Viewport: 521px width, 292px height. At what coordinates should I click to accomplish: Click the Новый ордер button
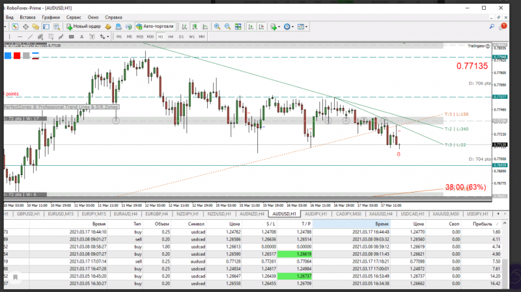coord(83,27)
